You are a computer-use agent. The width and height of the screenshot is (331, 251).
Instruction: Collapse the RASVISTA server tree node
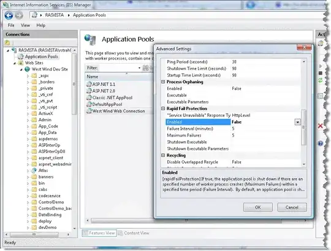pyautogui.click(x=8, y=50)
